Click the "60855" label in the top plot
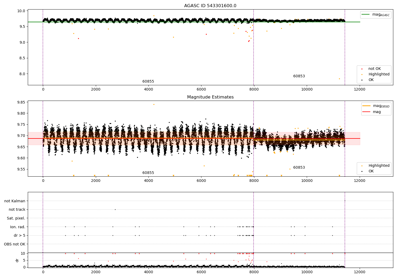The height and width of the screenshot is (278, 397). click(x=148, y=82)
